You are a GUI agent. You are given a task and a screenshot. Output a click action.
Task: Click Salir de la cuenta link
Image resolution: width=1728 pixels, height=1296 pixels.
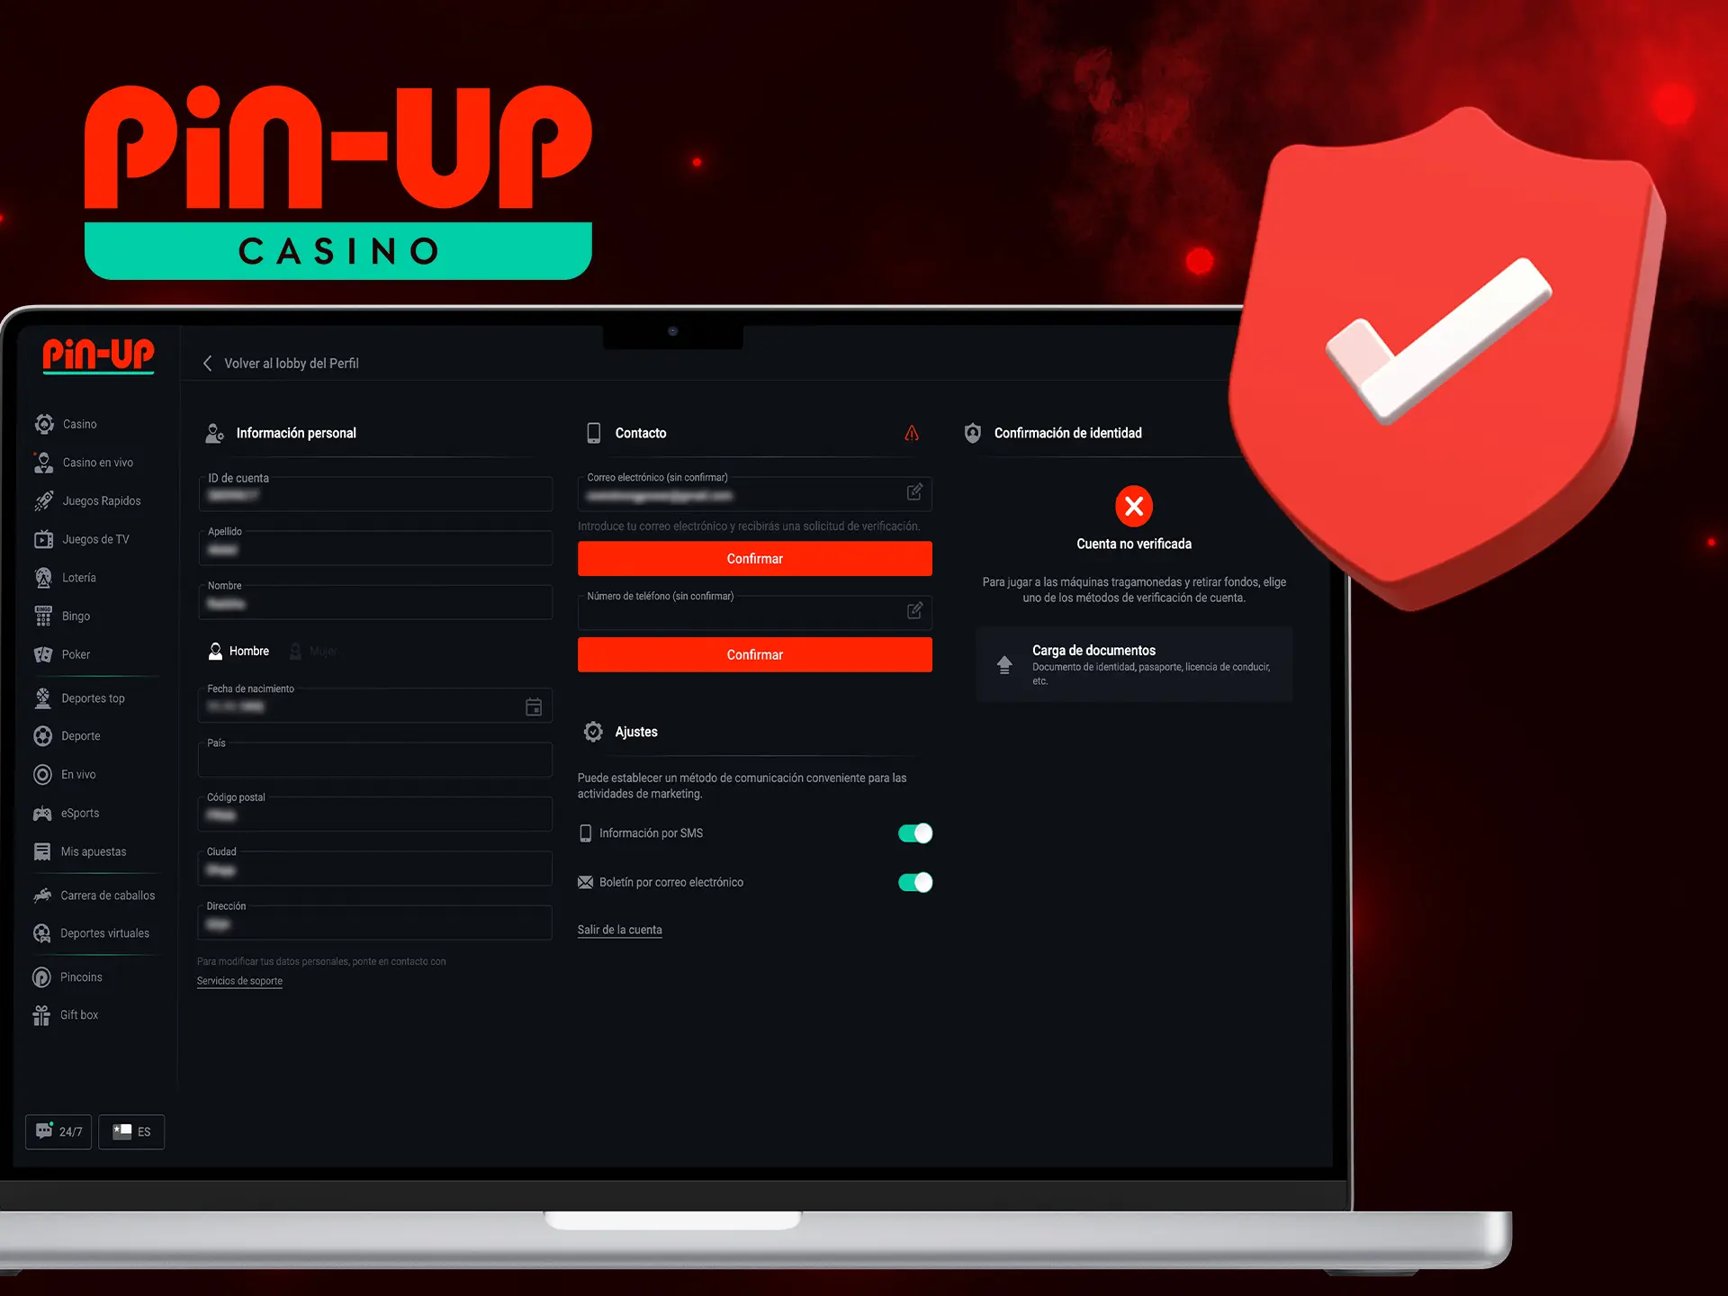[x=619, y=929]
